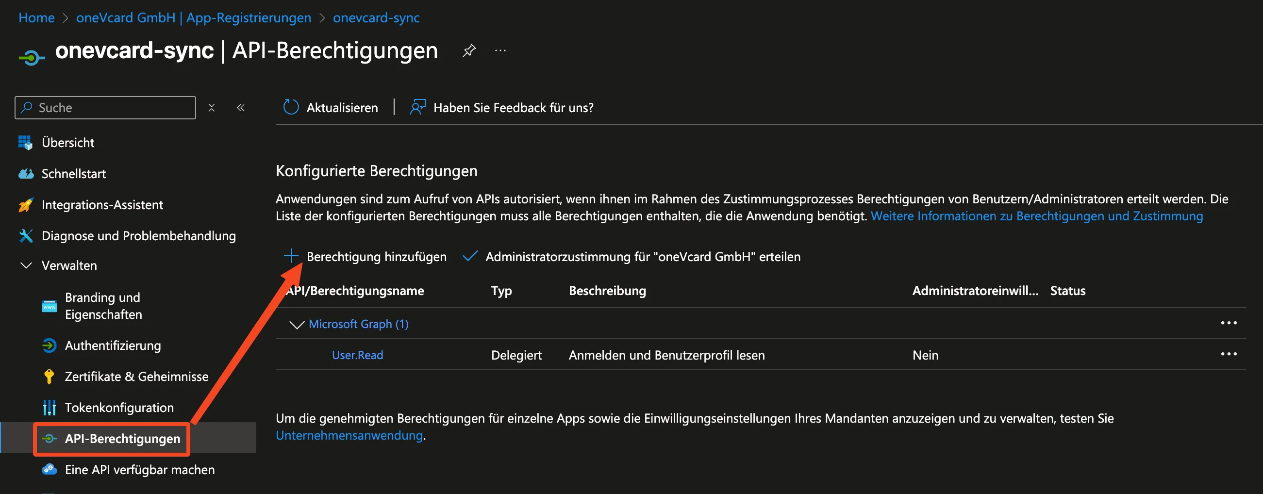Collapse the sidebar using the double chevron
This screenshot has width=1263, height=494.
point(241,107)
